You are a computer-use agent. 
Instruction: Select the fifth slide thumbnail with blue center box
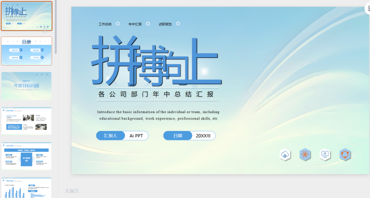[26, 156]
